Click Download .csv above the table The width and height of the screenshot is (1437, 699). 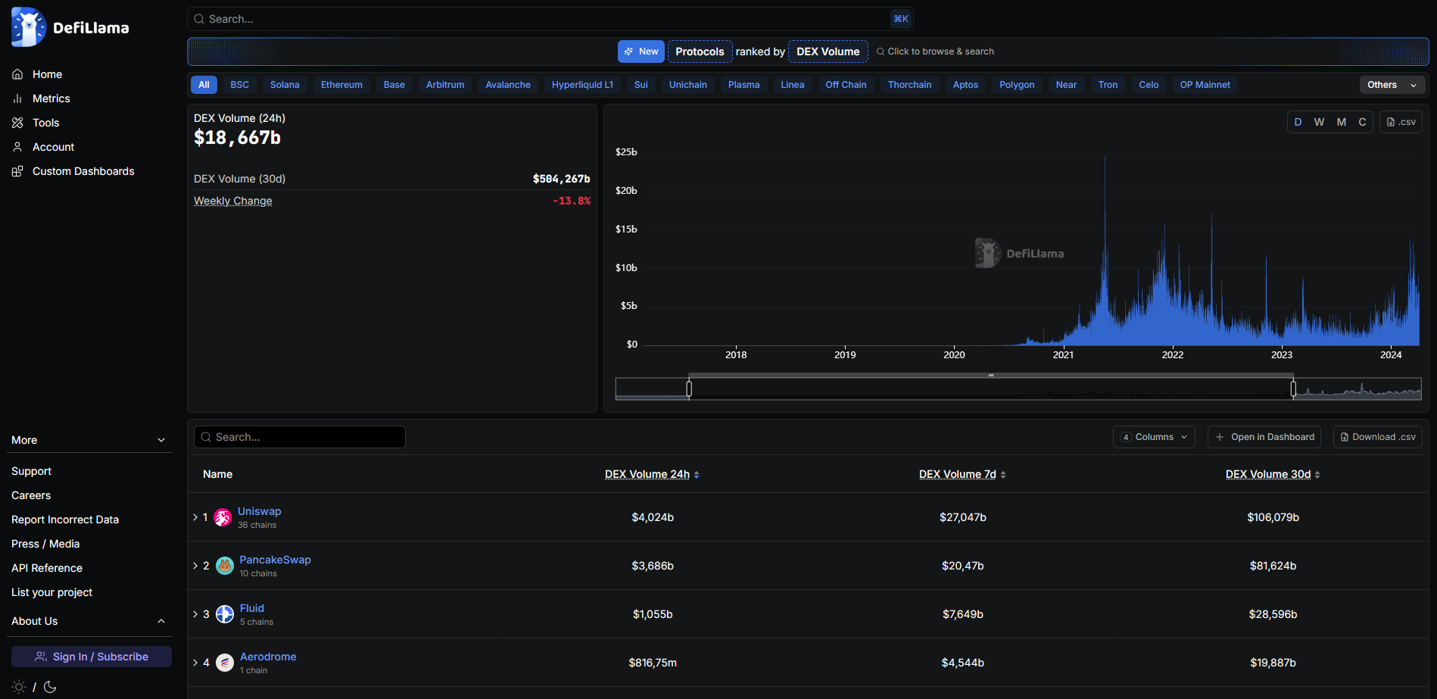(x=1377, y=437)
